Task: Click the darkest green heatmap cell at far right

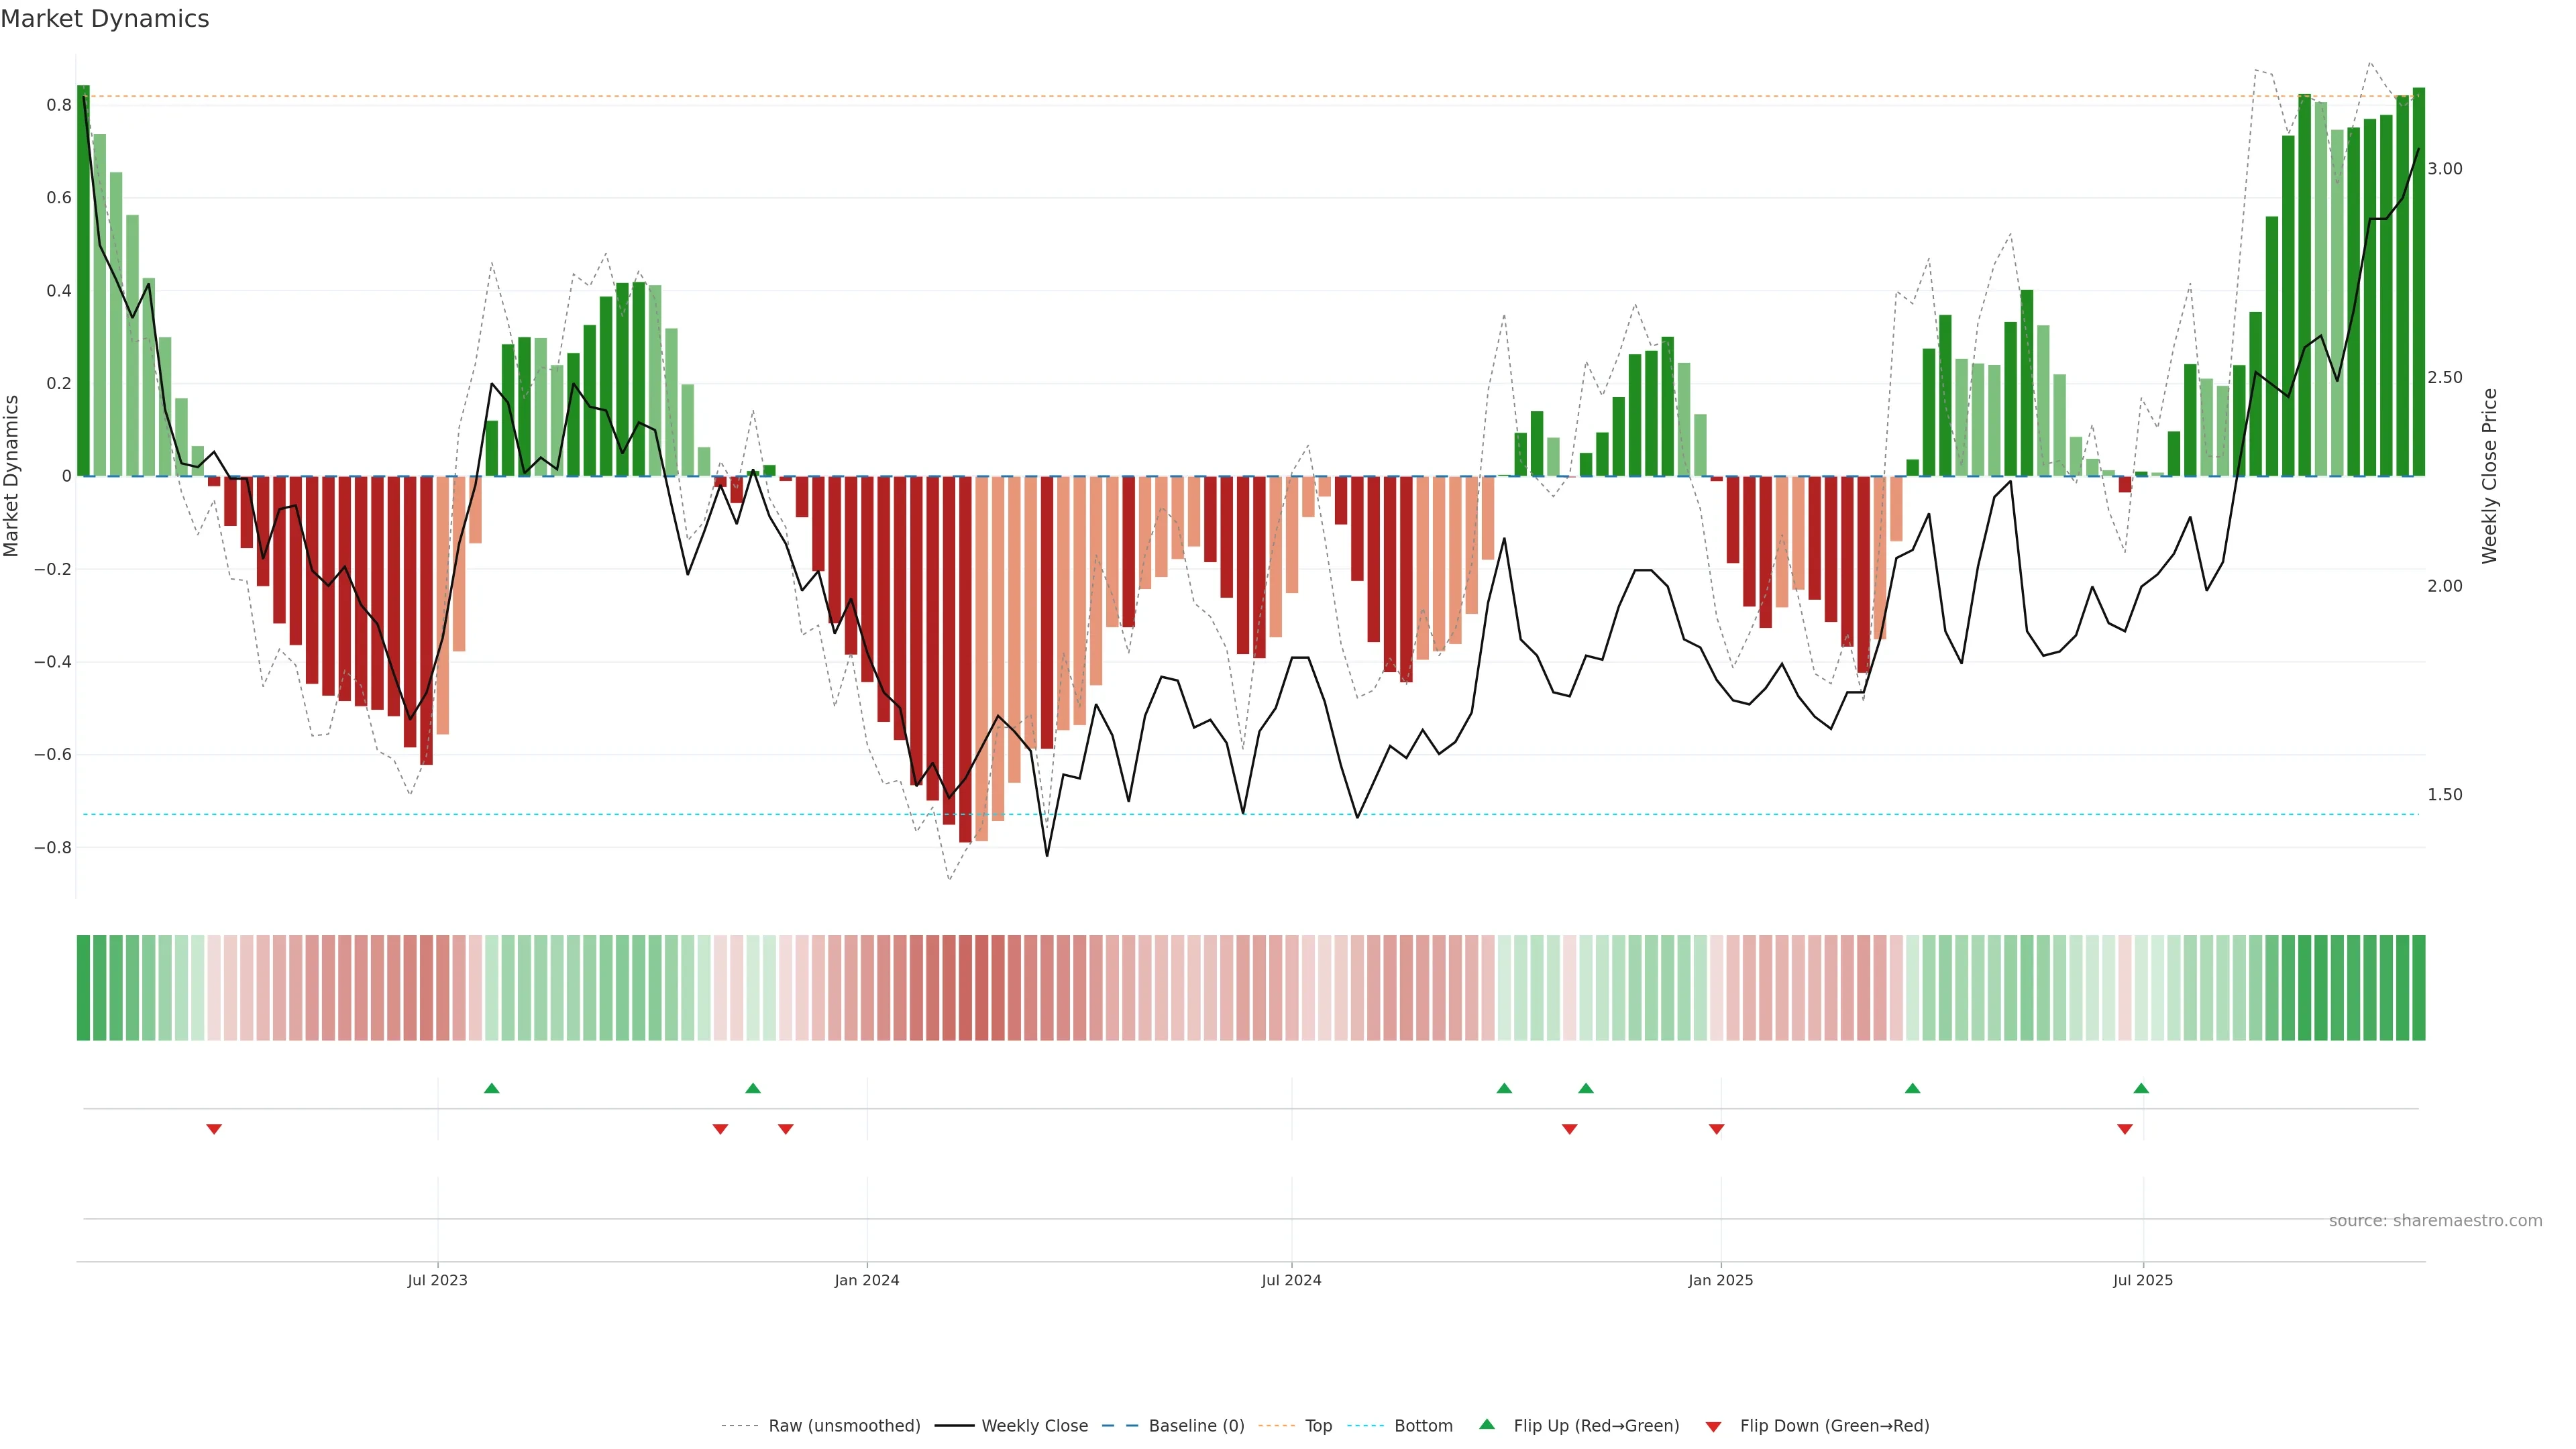Action: pos(2418,988)
